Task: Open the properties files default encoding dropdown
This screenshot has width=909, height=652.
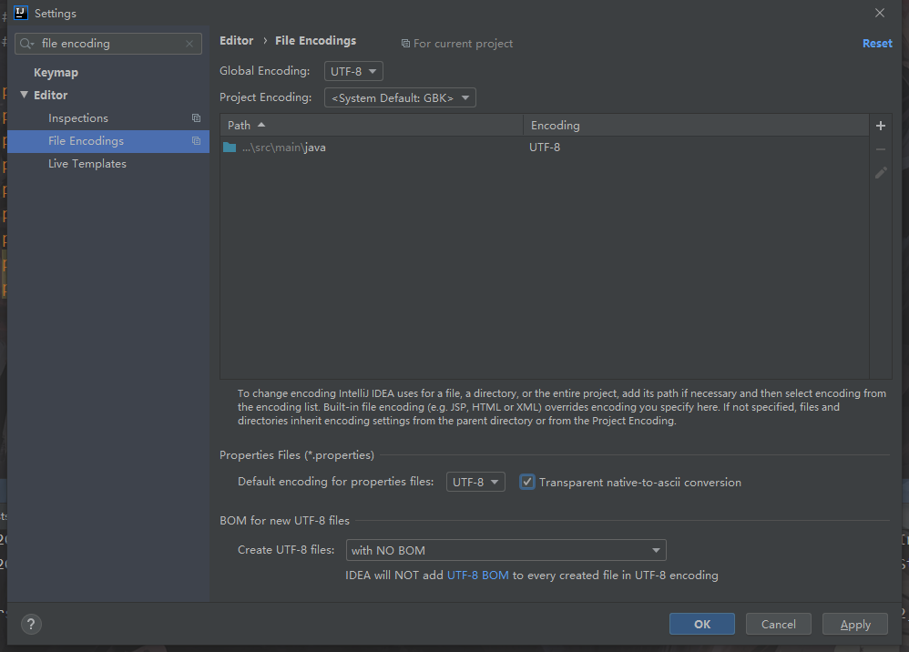Action: click(x=475, y=482)
